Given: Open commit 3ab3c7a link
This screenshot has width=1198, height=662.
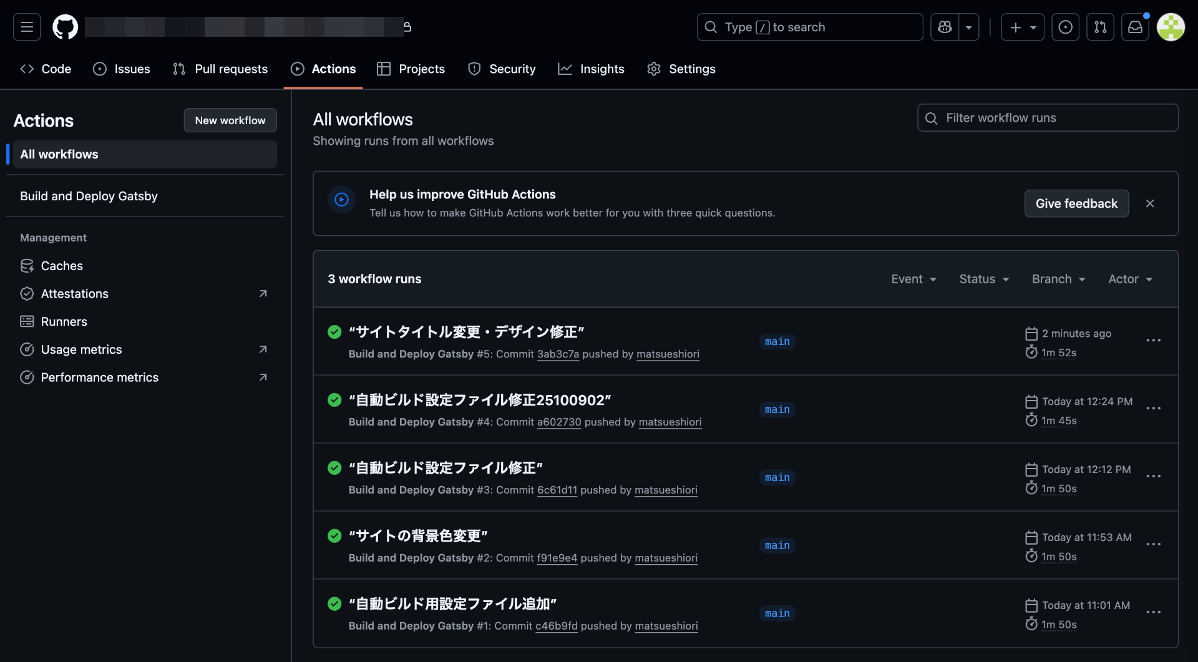Looking at the screenshot, I should tap(558, 354).
